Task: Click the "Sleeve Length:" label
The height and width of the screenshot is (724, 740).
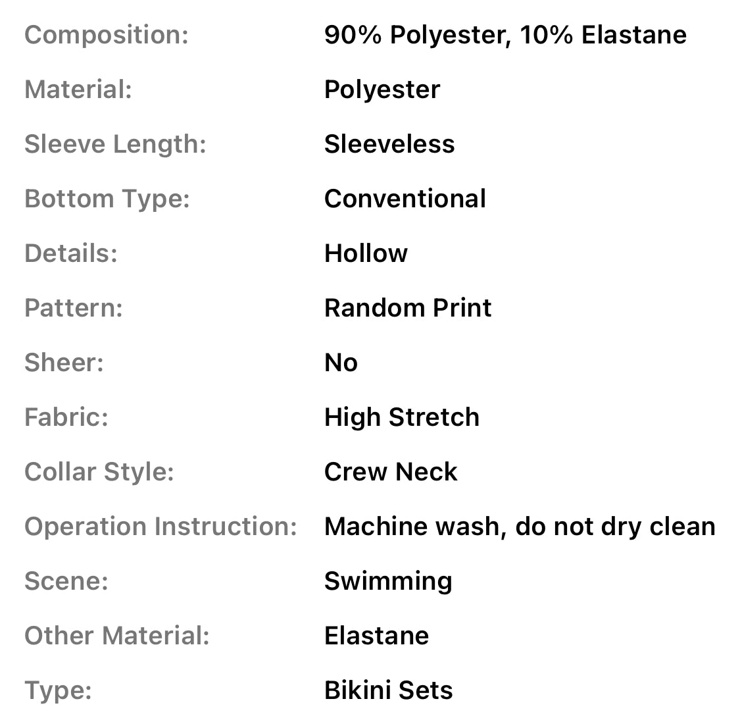Action: pos(115,144)
